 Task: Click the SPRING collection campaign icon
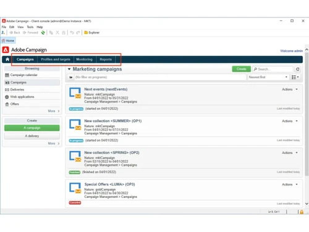tap(75, 157)
